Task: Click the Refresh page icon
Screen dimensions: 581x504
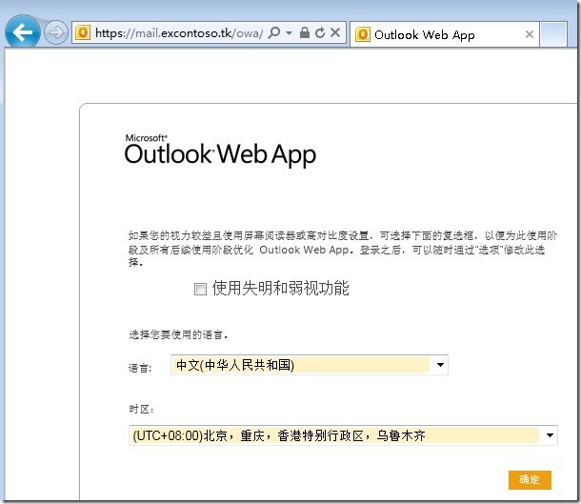Action: pos(319,33)
